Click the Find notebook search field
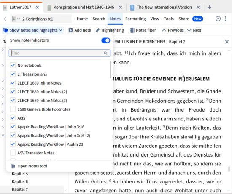This screenshot has width=232, height=194. pos(59,53)
